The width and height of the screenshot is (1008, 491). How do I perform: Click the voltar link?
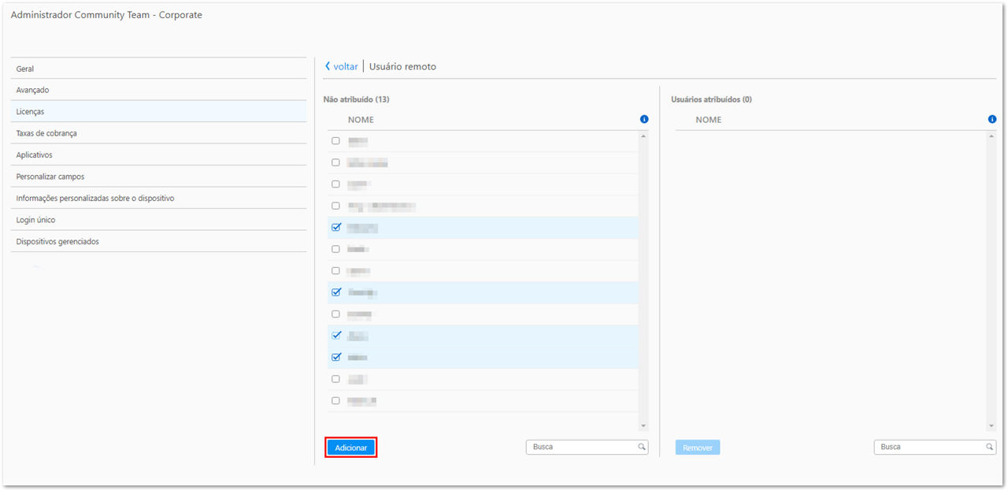[x=346, y=67]
